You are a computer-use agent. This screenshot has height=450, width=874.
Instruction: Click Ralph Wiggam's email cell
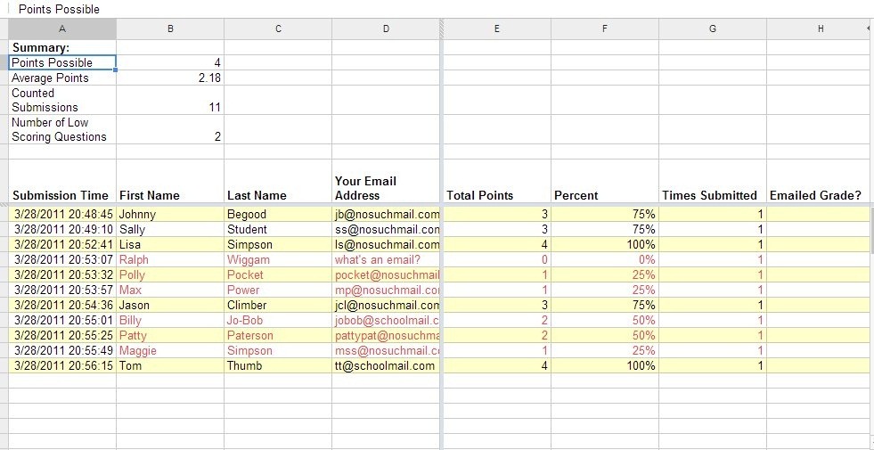[x=386, y=260]
